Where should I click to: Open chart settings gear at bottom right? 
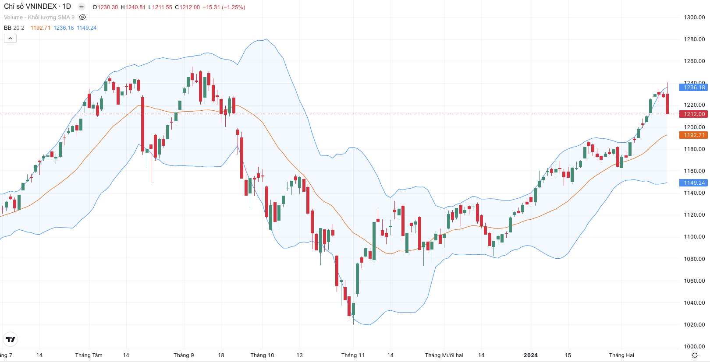695,355
